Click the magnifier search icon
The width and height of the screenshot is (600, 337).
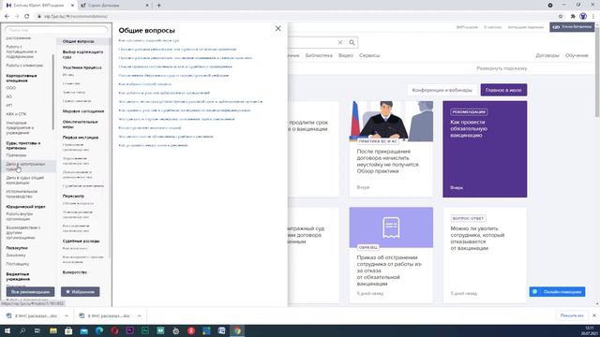coord(352,42)
